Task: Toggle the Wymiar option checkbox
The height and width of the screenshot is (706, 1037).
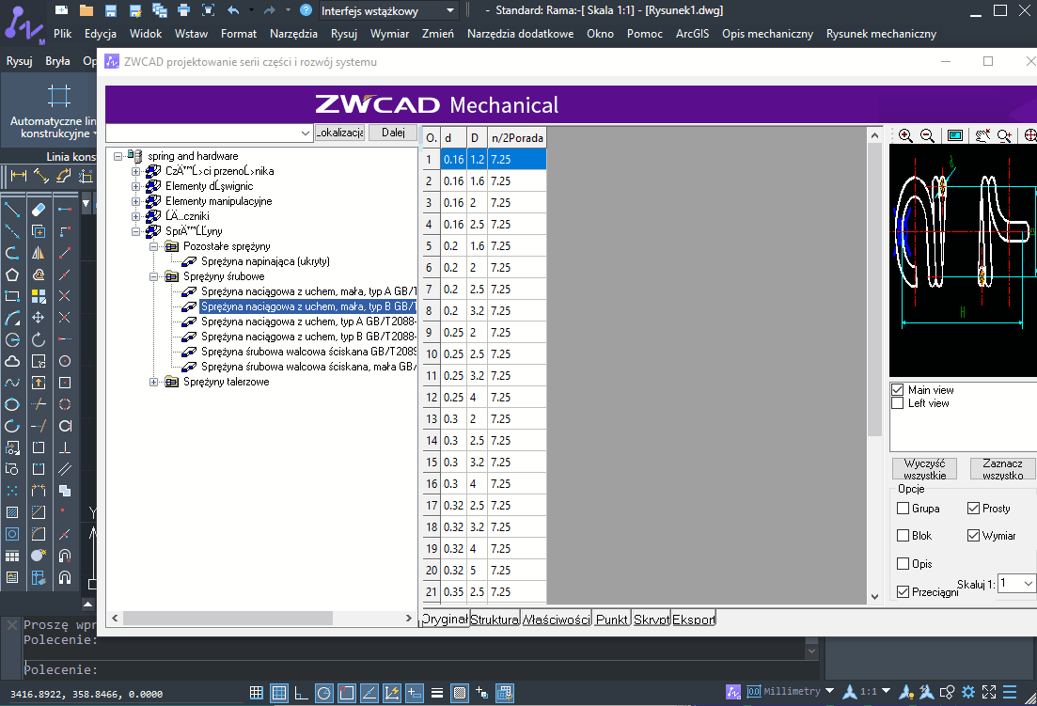Action: point(973,536)
